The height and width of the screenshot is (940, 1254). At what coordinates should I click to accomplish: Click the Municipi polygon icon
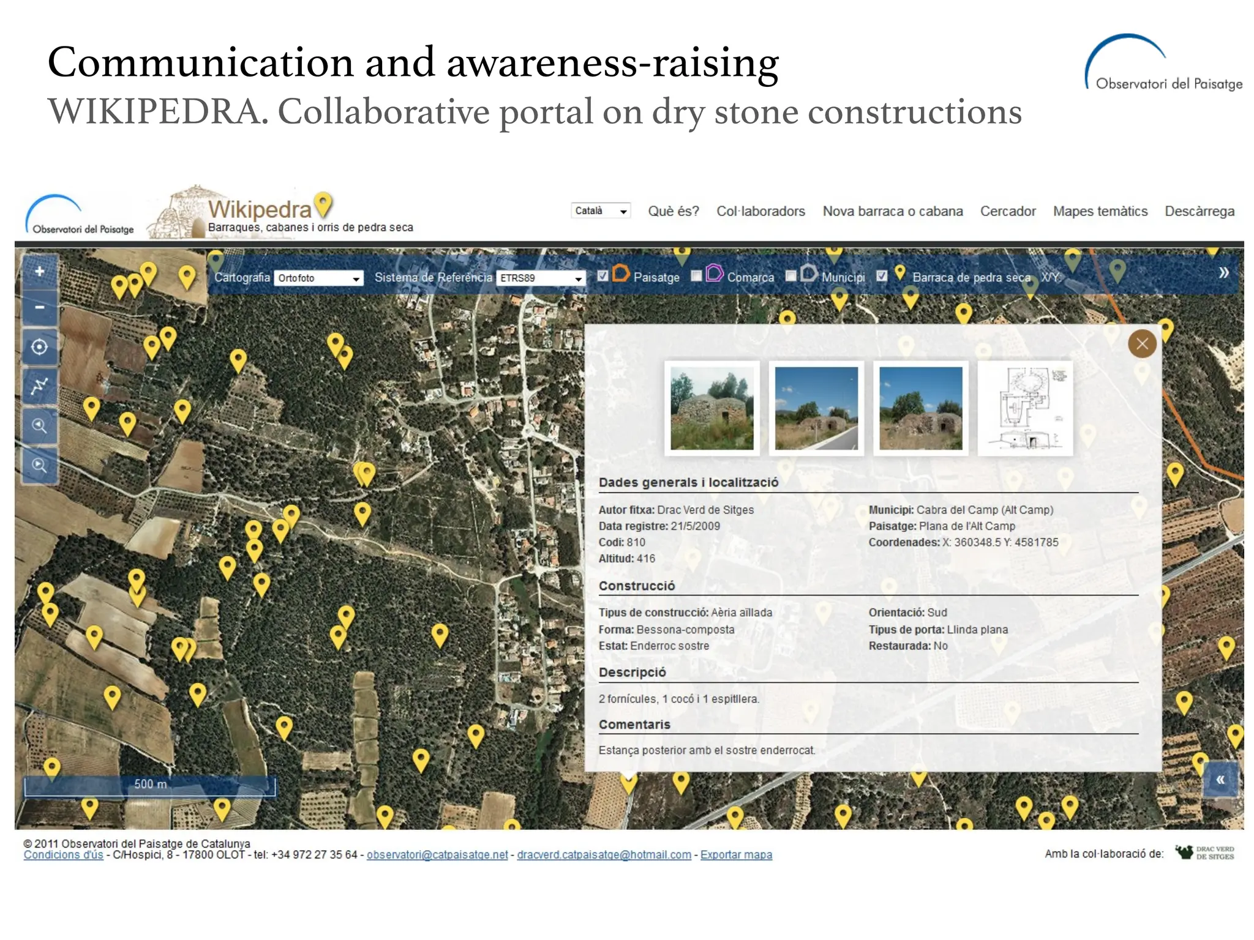[x=809, y=273]
